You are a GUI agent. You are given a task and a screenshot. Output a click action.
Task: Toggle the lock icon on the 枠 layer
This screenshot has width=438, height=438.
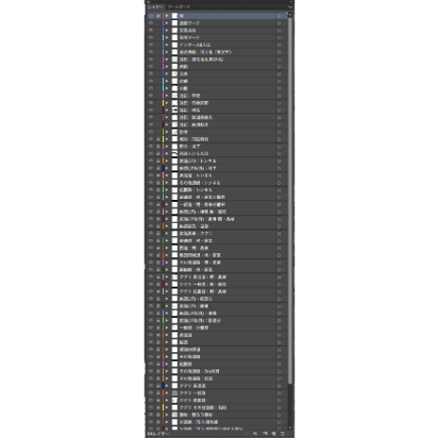(x=158, y=15)
